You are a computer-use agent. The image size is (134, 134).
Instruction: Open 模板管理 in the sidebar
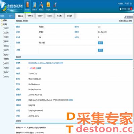click(6, 59)
